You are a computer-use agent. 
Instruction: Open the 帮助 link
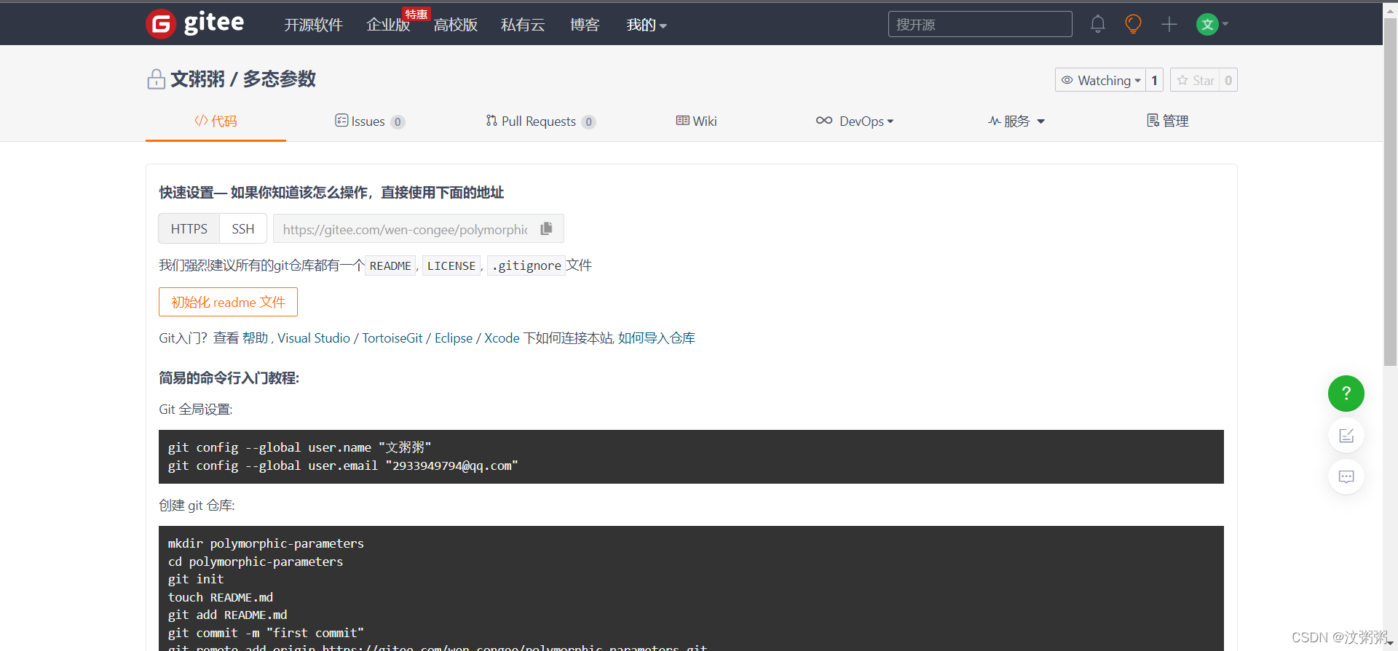tap(256, 338)
